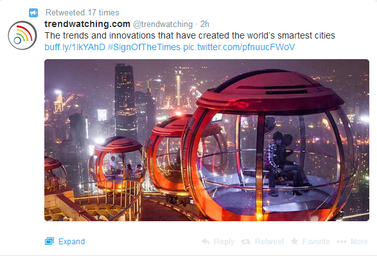This screenshot has width=377, height=261.
Task: Click the Favorite star icon
Action: [x=294, y=241]
